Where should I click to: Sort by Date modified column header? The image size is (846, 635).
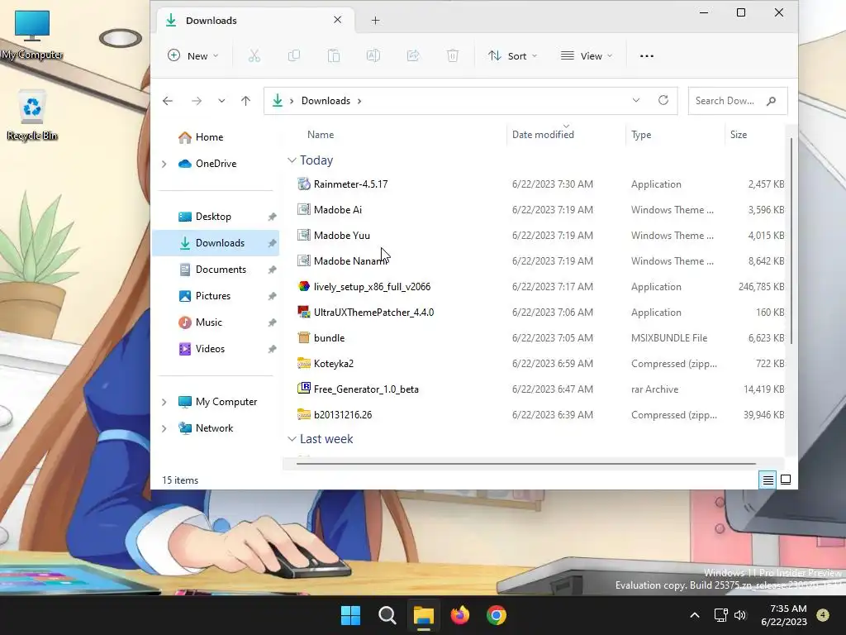pyautogui.click(x=543, y=135)
